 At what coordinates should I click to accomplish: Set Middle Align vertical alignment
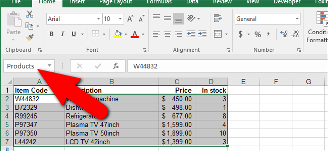pos(167,18)
